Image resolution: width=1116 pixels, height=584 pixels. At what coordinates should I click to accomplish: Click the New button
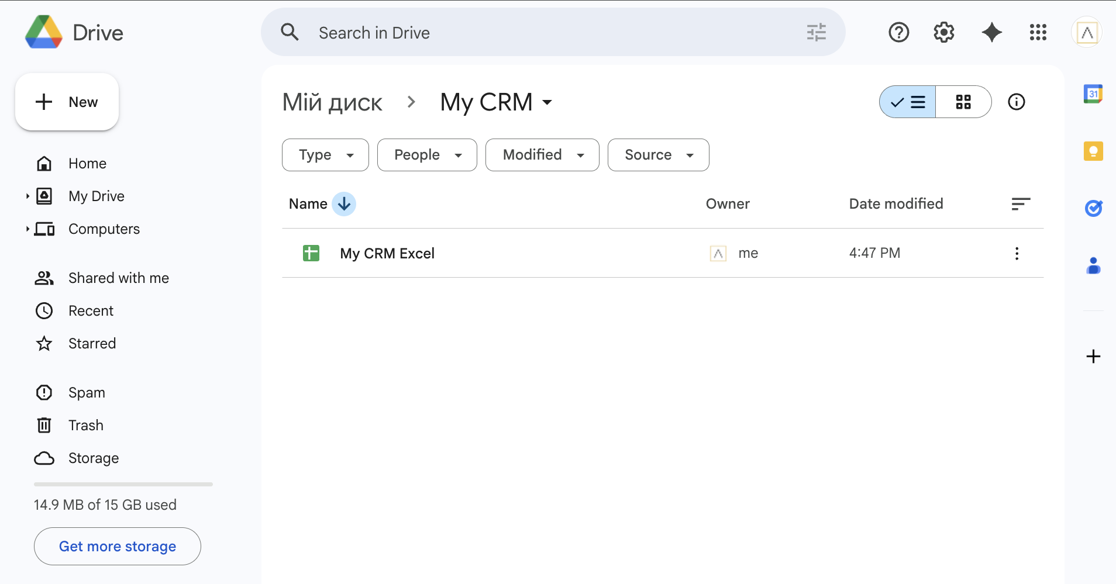pos(67,102)
